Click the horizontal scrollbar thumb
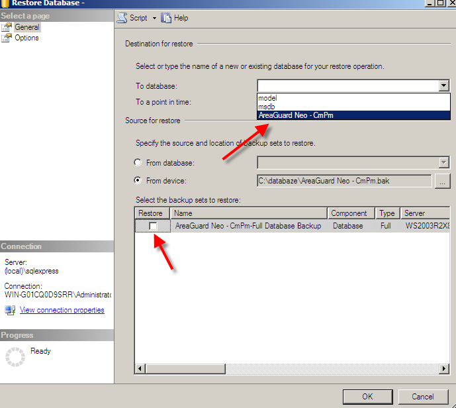This screenshot has width=456, height=408. 185,368
